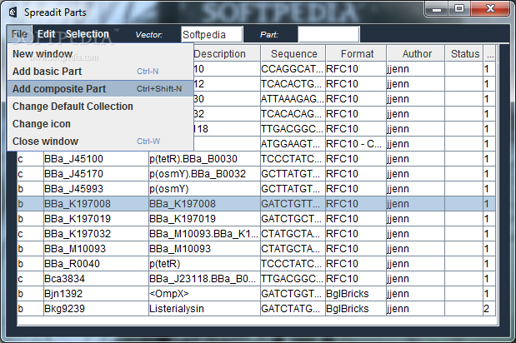Select the Bkg9239 part name cell
Screen dimensions: 516x343
click(x=96, y=309)
